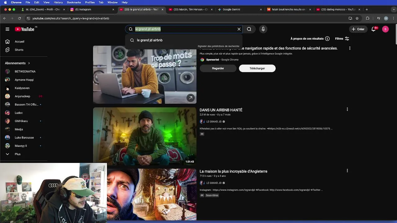
Task: Open the Apple menu
Action: point(5,2)
